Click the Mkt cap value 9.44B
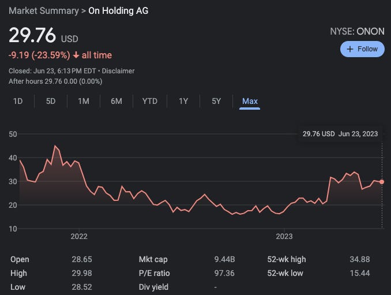Screen dimensions: 391x295 pyautogui.click(x=224, y=259)
